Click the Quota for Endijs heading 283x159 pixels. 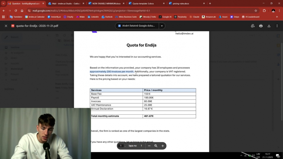click(x=141, y=45)
